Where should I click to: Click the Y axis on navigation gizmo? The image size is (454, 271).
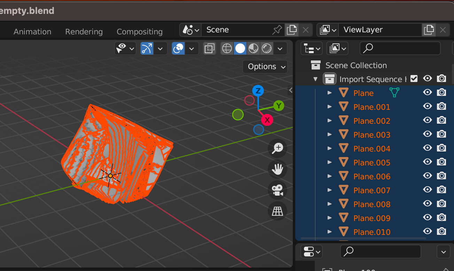click(x=279, y=106)
